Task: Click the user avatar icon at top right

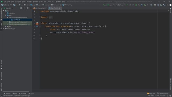Action: point(170,5)
